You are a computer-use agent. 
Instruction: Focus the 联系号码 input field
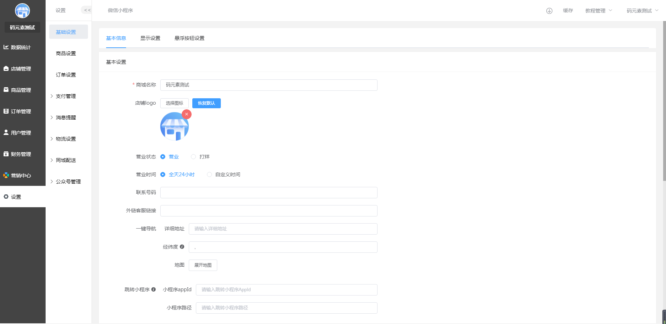pyautogui.click(x=269, y=193)
